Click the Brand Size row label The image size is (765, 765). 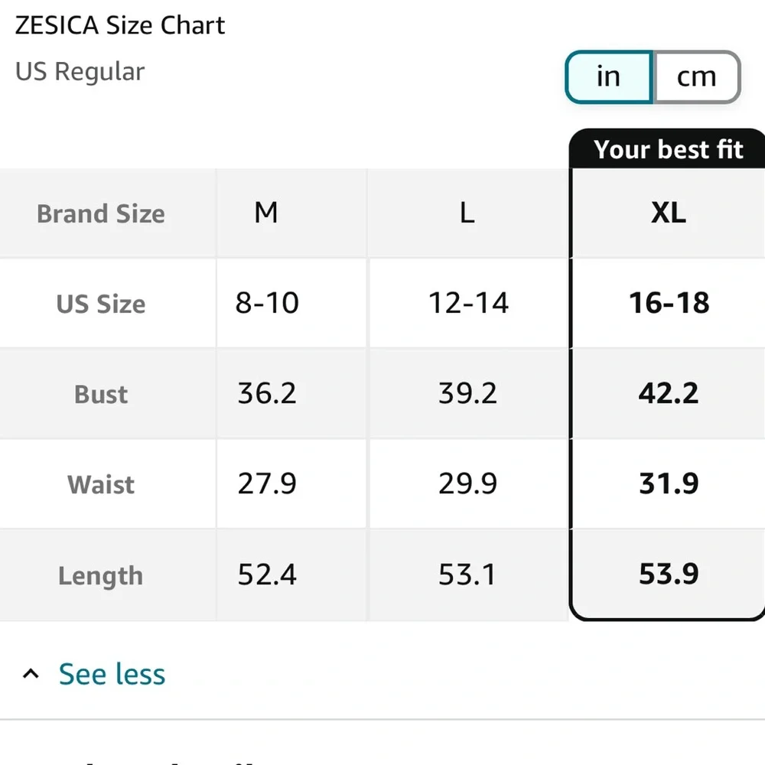pyautogui.click(x=101, y=213)
